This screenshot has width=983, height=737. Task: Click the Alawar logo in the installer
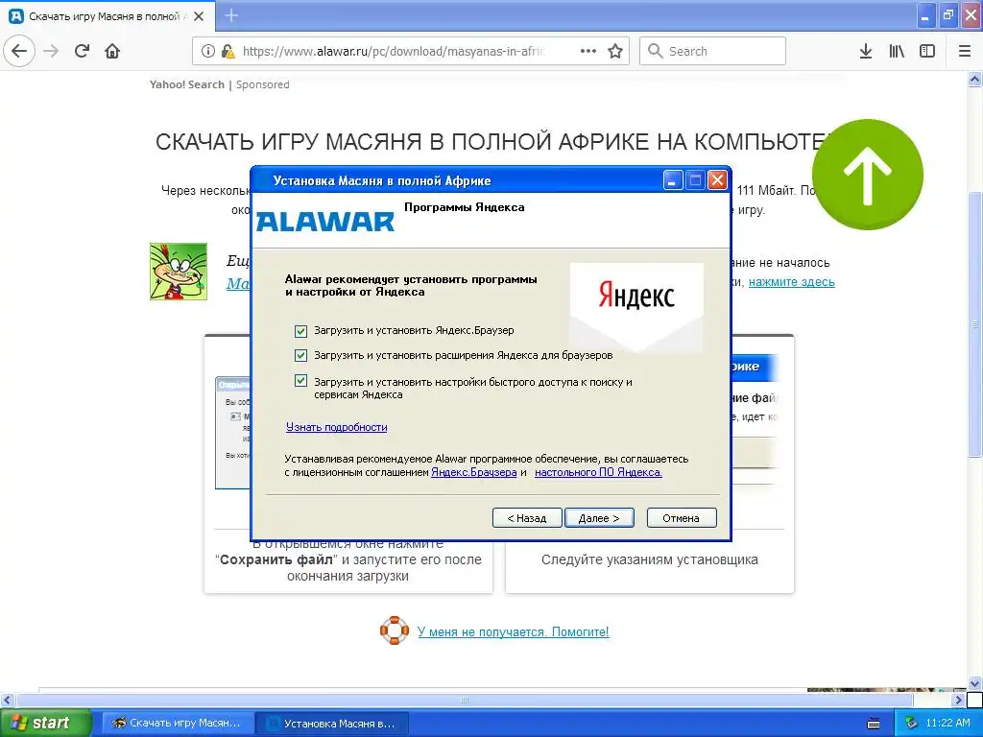pos(324,222)
